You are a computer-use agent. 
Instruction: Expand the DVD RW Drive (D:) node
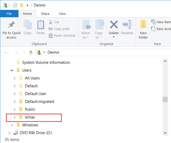(x=9, y=133)
